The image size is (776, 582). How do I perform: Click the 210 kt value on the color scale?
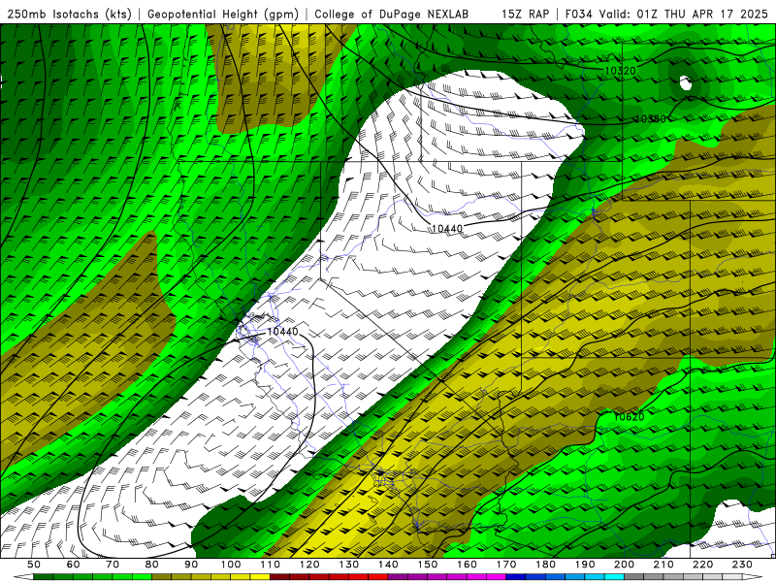click(663, 565)
